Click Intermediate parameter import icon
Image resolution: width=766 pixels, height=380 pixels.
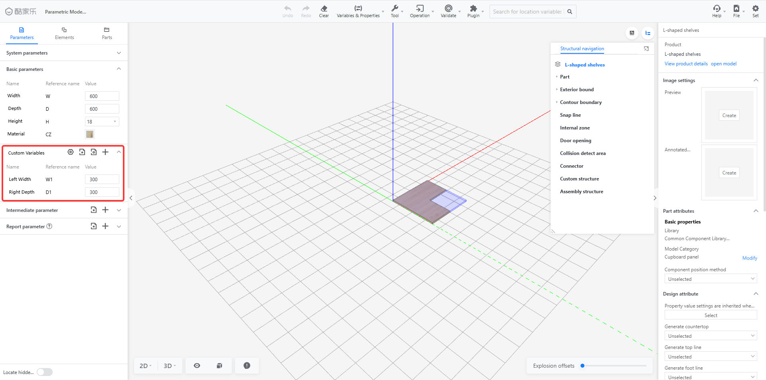[94, 210]
